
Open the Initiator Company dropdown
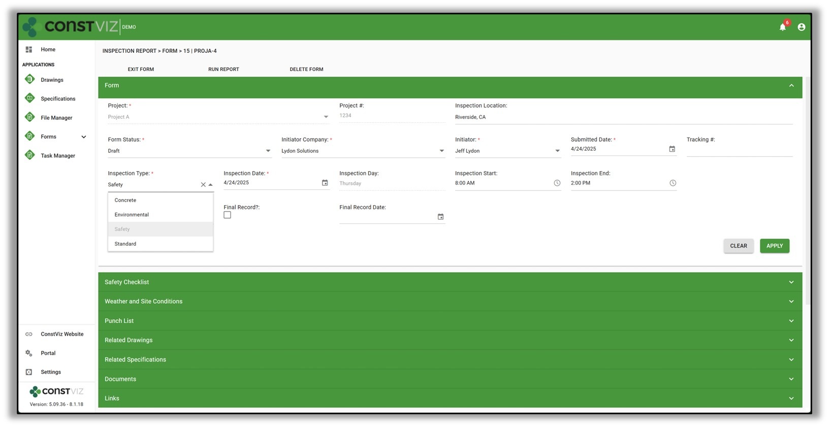coord(441,151)
